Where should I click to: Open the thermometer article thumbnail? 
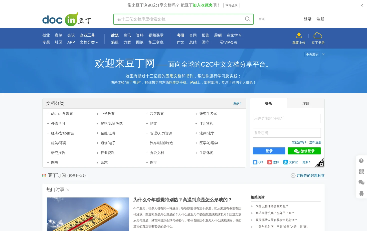coord(88,214)
